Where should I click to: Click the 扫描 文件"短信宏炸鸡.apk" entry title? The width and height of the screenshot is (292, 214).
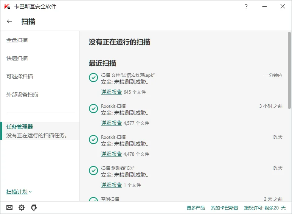[128, 75]
